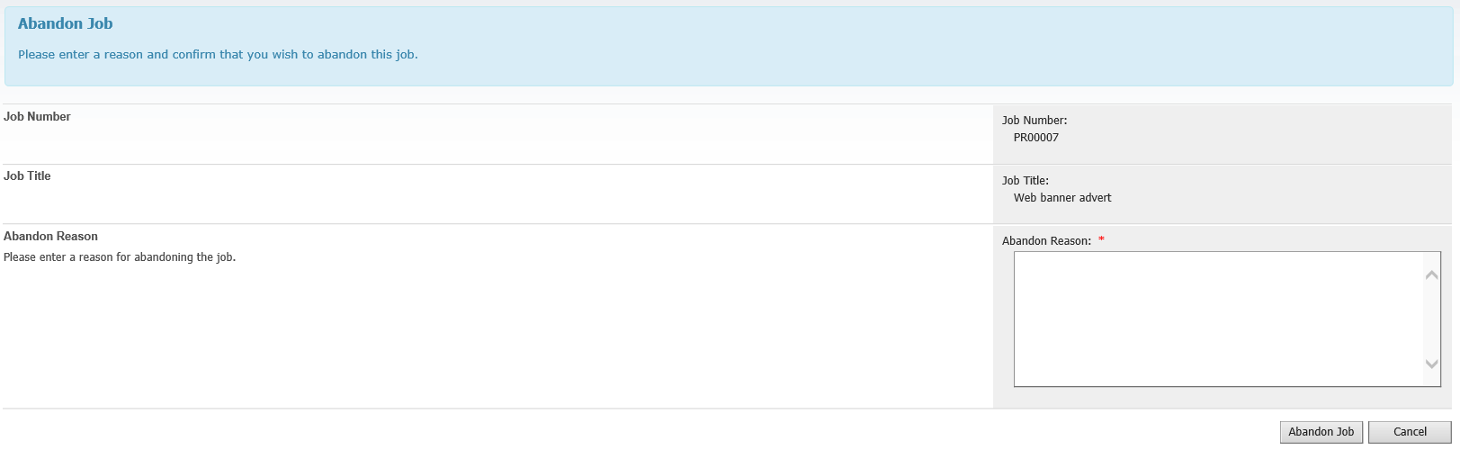
Task: Click the 'Abandon Reason:' field label
Action: coord(1046,241)
